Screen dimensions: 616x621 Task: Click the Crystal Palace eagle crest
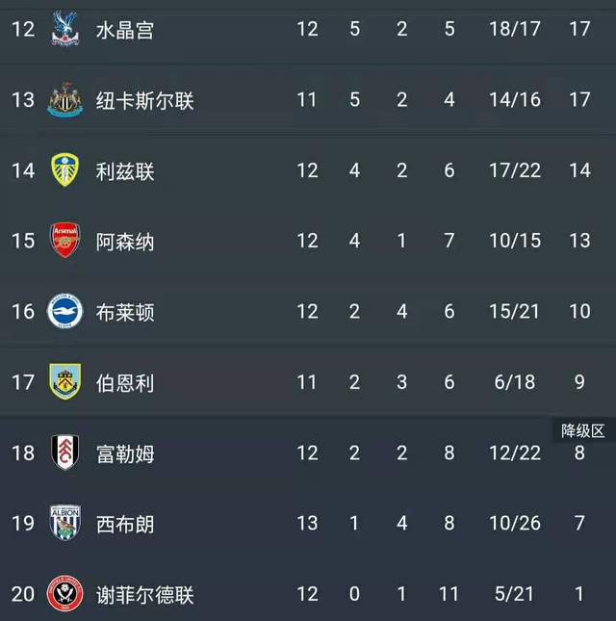[x=64, y=29]
